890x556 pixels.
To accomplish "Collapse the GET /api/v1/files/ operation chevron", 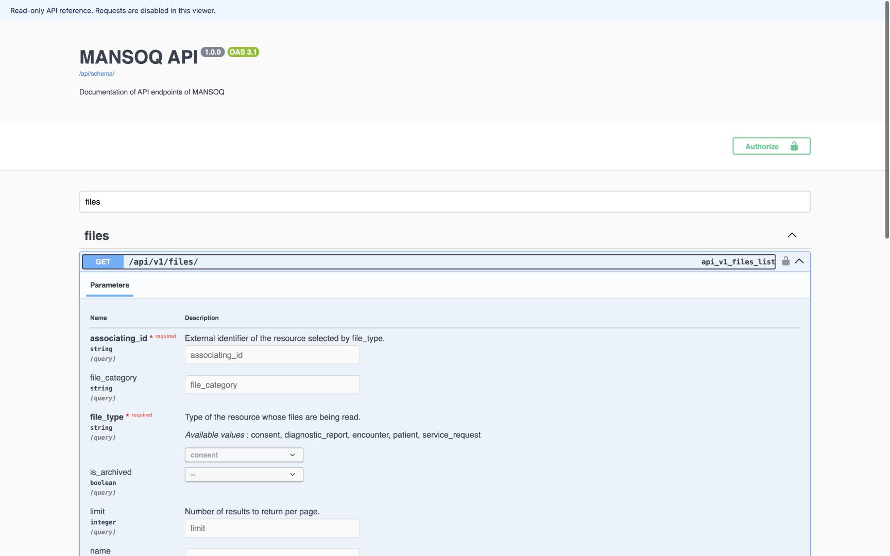I will click(799, 262).
